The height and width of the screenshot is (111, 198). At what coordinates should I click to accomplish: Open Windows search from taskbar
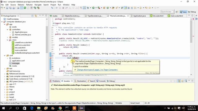[x=11, y=108]
